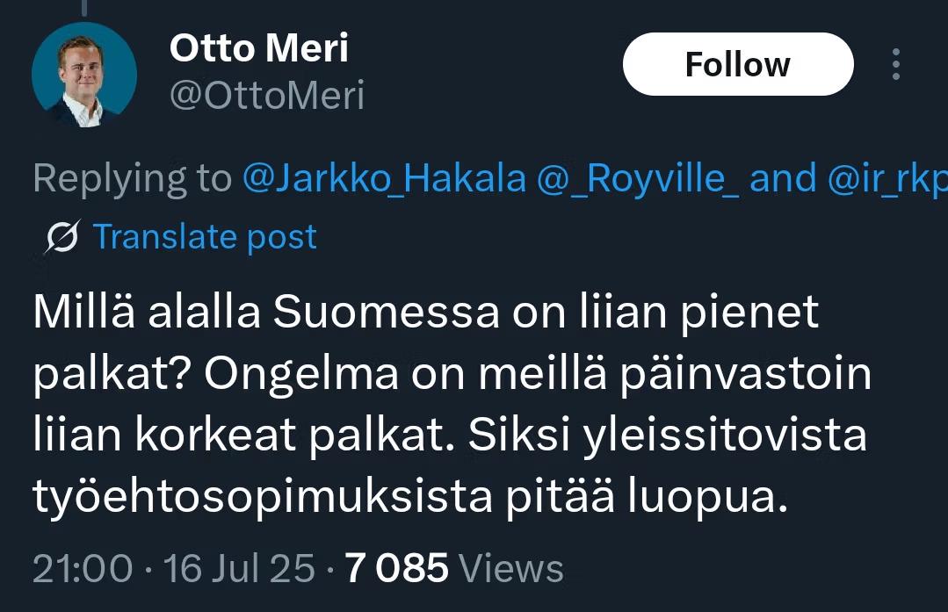
Task: Open the three-dot more options menu
Action: tap(896, 65)
